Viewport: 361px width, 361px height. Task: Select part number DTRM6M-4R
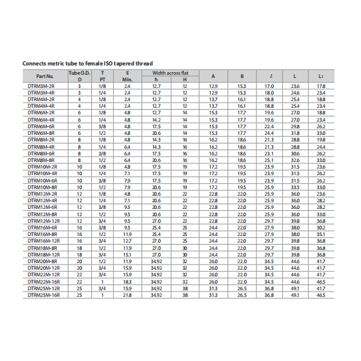point(41,120)
